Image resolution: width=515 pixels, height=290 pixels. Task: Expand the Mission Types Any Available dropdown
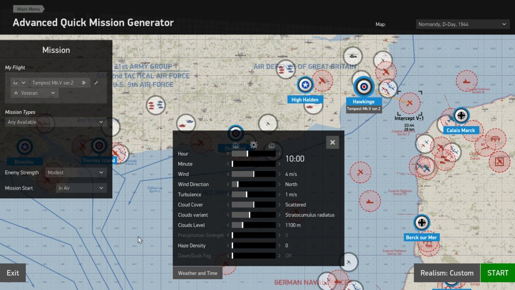tap(56, 122)
